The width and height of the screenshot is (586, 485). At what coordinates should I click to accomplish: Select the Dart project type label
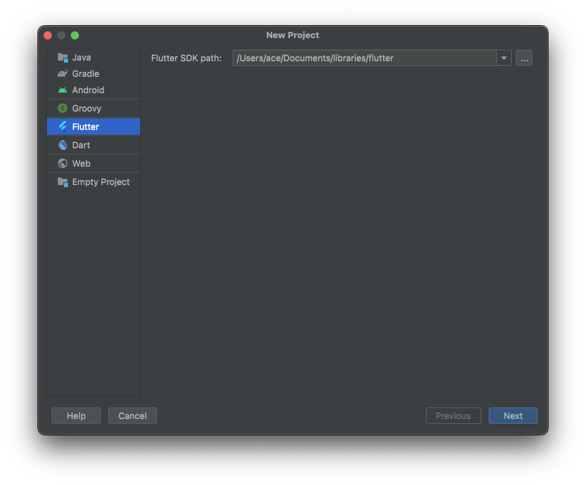81,145
